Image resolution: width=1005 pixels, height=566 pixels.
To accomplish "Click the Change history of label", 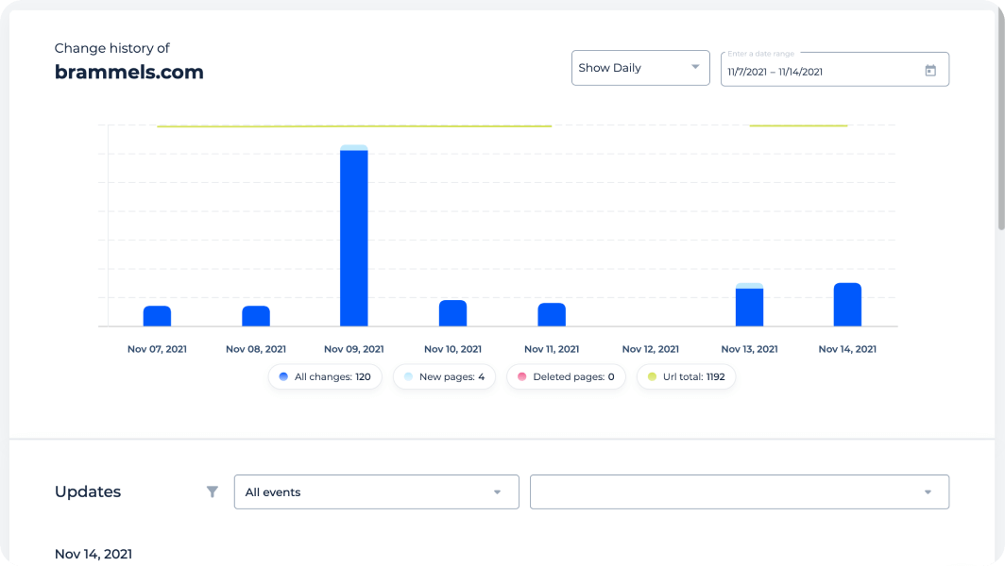I will (112, 48).
